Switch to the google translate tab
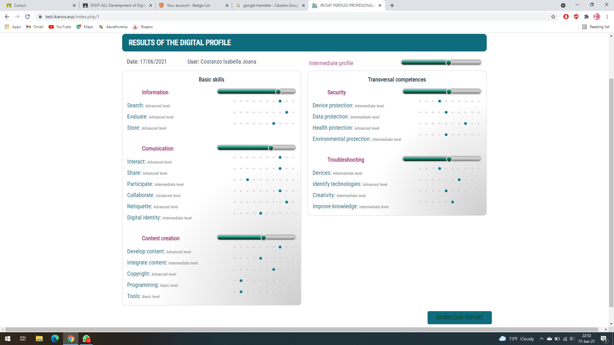 click(x=270, y=5)
